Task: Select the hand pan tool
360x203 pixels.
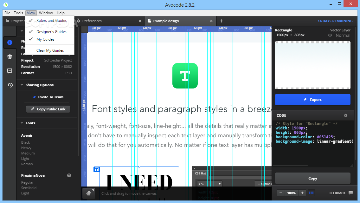Action: [x=89, y=193]
